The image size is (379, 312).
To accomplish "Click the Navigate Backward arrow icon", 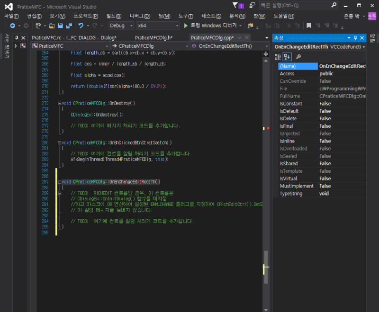I will [13, 26].
